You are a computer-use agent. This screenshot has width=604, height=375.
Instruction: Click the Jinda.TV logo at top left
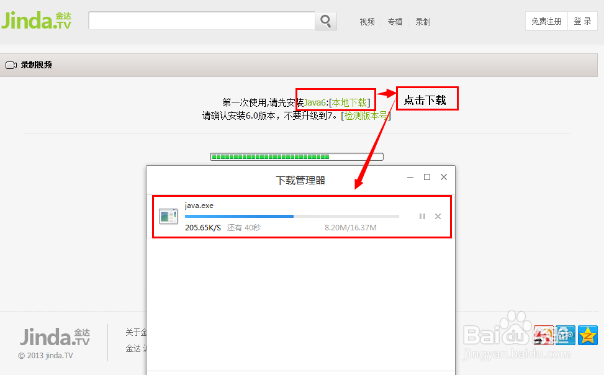click(36, 19)
